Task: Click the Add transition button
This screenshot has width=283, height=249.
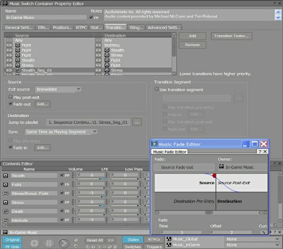Action: coord(192,36)
